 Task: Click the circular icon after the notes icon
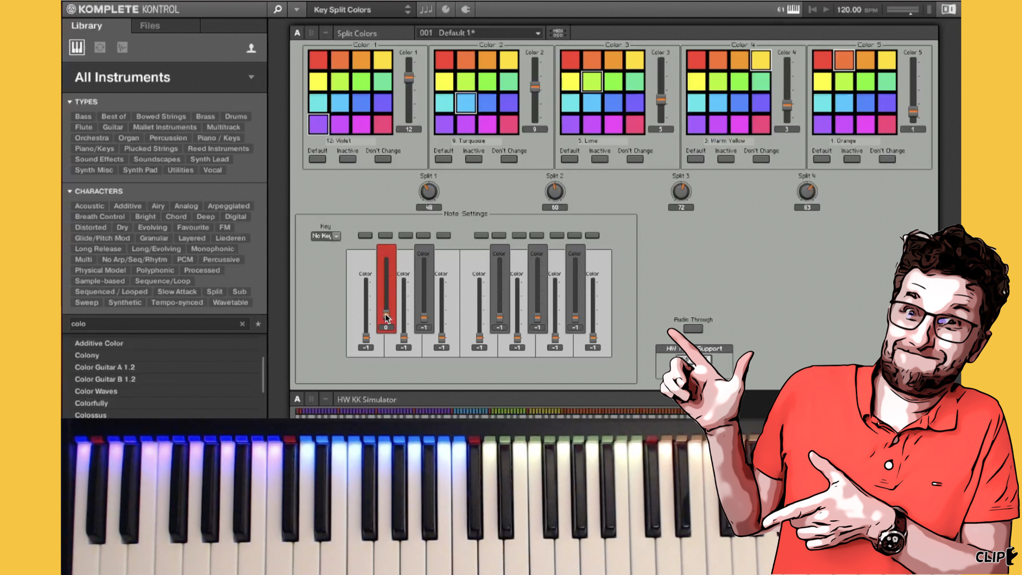[446, 10]
